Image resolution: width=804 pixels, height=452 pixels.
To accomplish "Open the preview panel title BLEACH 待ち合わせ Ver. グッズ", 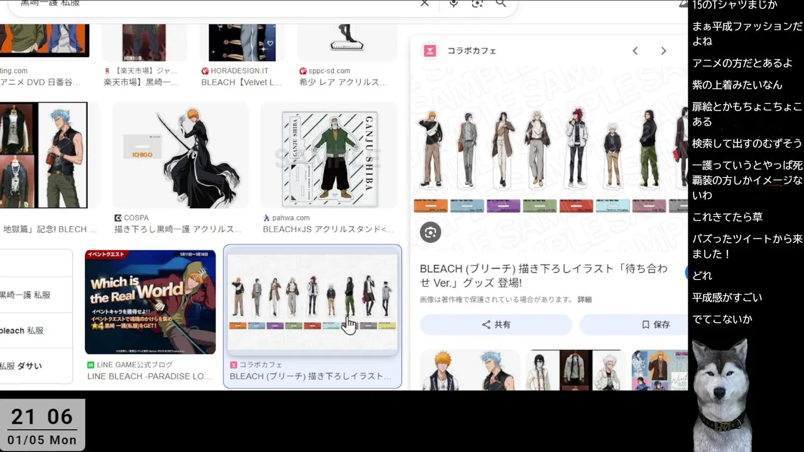I will point(544,276).
